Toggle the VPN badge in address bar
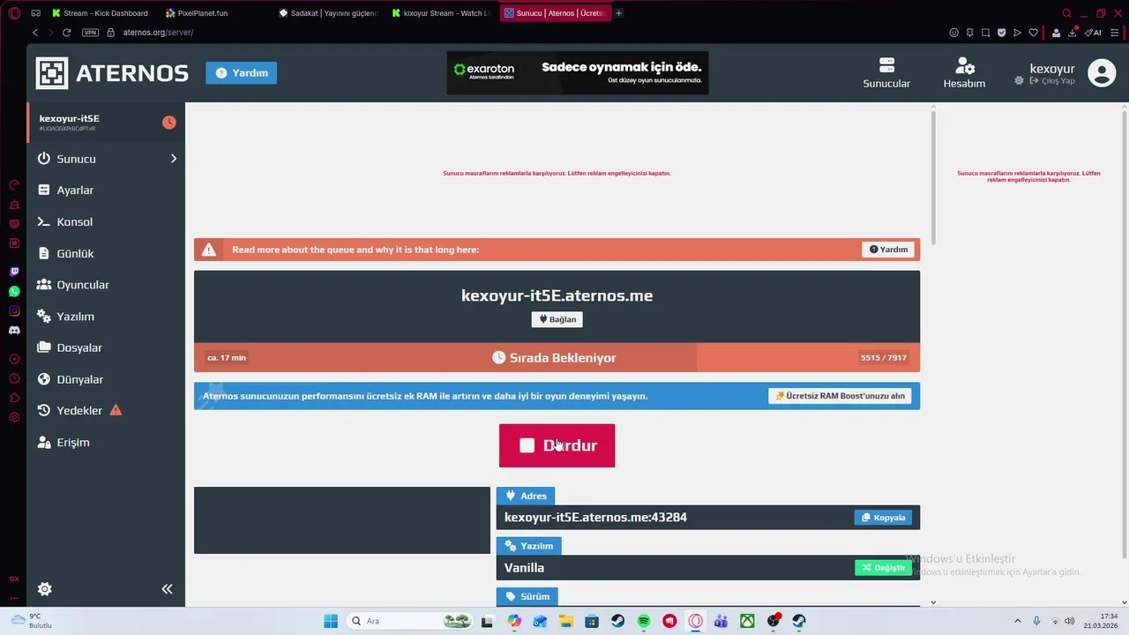1129x635 pixels. 90,33
